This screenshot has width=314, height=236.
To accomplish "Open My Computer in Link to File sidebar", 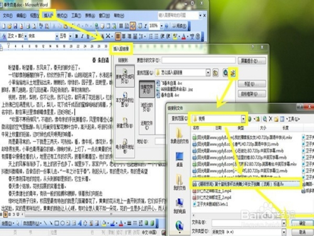I will pos(180,206).
